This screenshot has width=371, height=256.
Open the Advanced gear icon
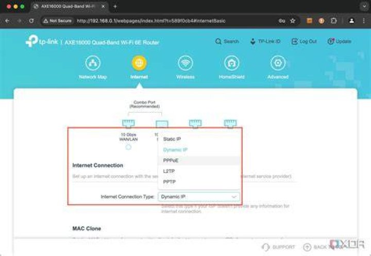[x=278, y=63]
